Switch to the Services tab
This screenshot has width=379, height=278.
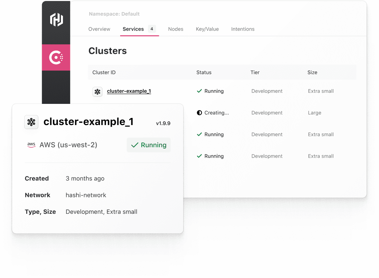(x=133, y=29)
